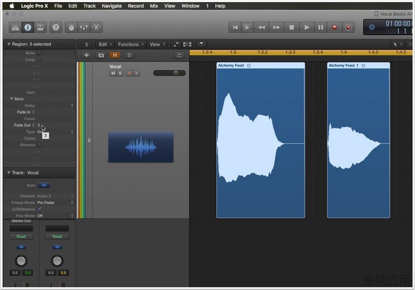415x290 pixels.
Task: Click the Capture Recording button
Action: (x=348, y=28)
